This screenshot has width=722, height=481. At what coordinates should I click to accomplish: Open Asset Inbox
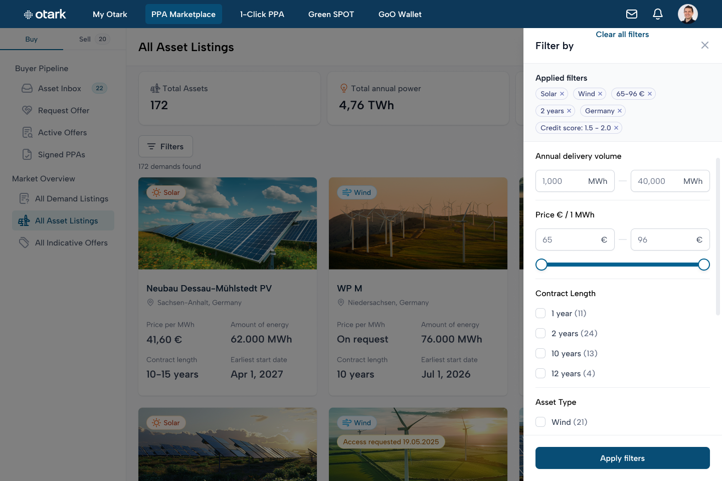coord(60,88)
